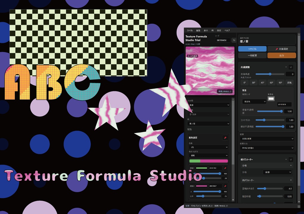Click the 模様2 A opacity slider

point(207,192)
